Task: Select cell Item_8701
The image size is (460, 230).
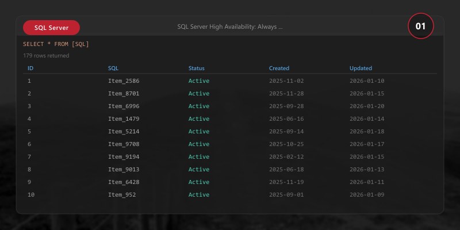Action: (124, 93)
